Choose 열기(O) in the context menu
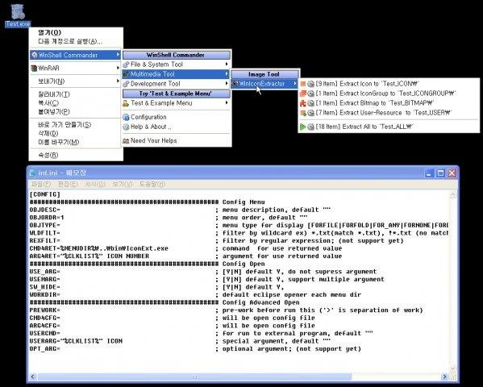The width and height of the screenshot is (483, 387). coord(76,32)
